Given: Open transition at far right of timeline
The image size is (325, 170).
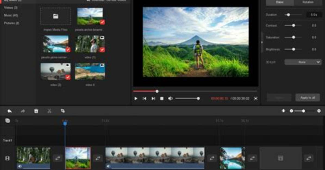Looking at the screenshot, I should tap(309, 158).
